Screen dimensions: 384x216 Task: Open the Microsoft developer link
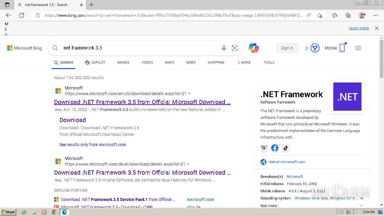(x=295, y=177)
